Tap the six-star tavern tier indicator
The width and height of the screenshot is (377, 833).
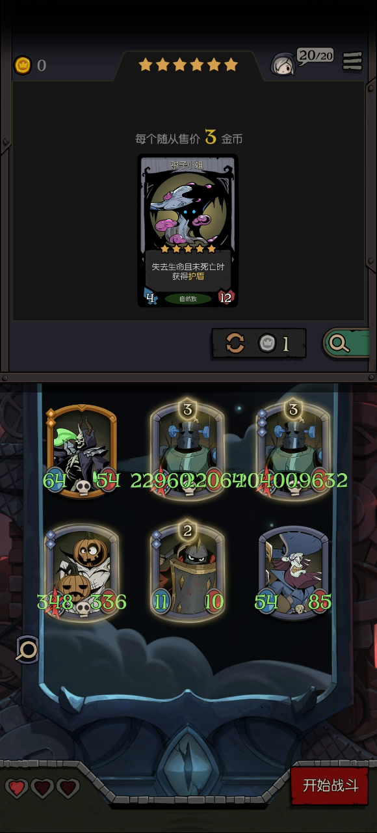188,64
